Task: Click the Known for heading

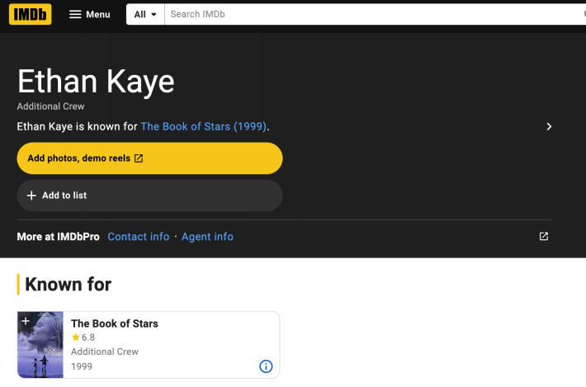Action: pos(68,285)
